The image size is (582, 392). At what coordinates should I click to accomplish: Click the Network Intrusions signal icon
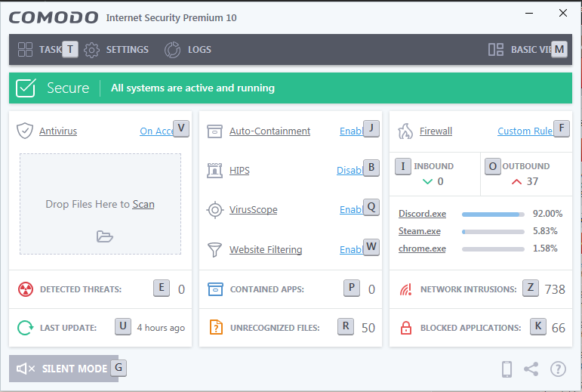click(x=405, y=289)
